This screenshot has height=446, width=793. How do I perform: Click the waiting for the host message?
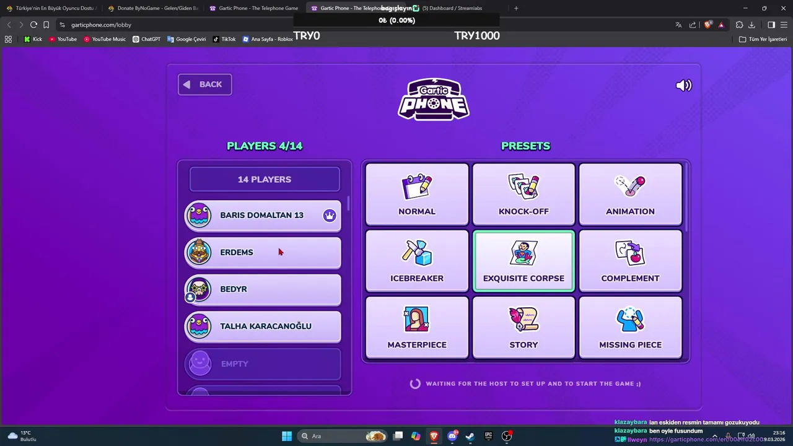click(x=533, y=383)
